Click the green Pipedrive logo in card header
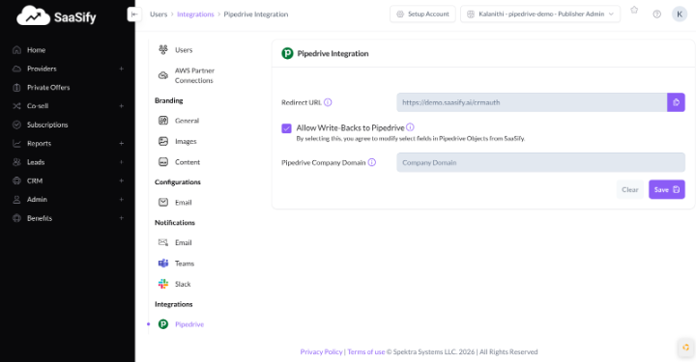 click(x=287, y=54)
